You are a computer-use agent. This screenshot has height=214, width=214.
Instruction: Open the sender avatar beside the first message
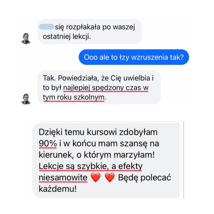point(26,38)
